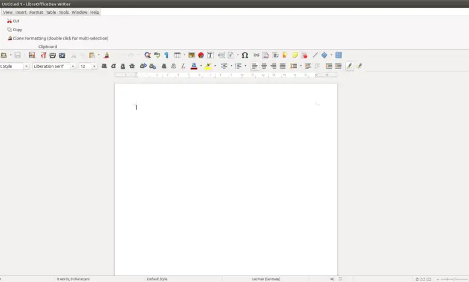
Task: Expand the Open recent documents arrow
Action: [x=10, y=55]
